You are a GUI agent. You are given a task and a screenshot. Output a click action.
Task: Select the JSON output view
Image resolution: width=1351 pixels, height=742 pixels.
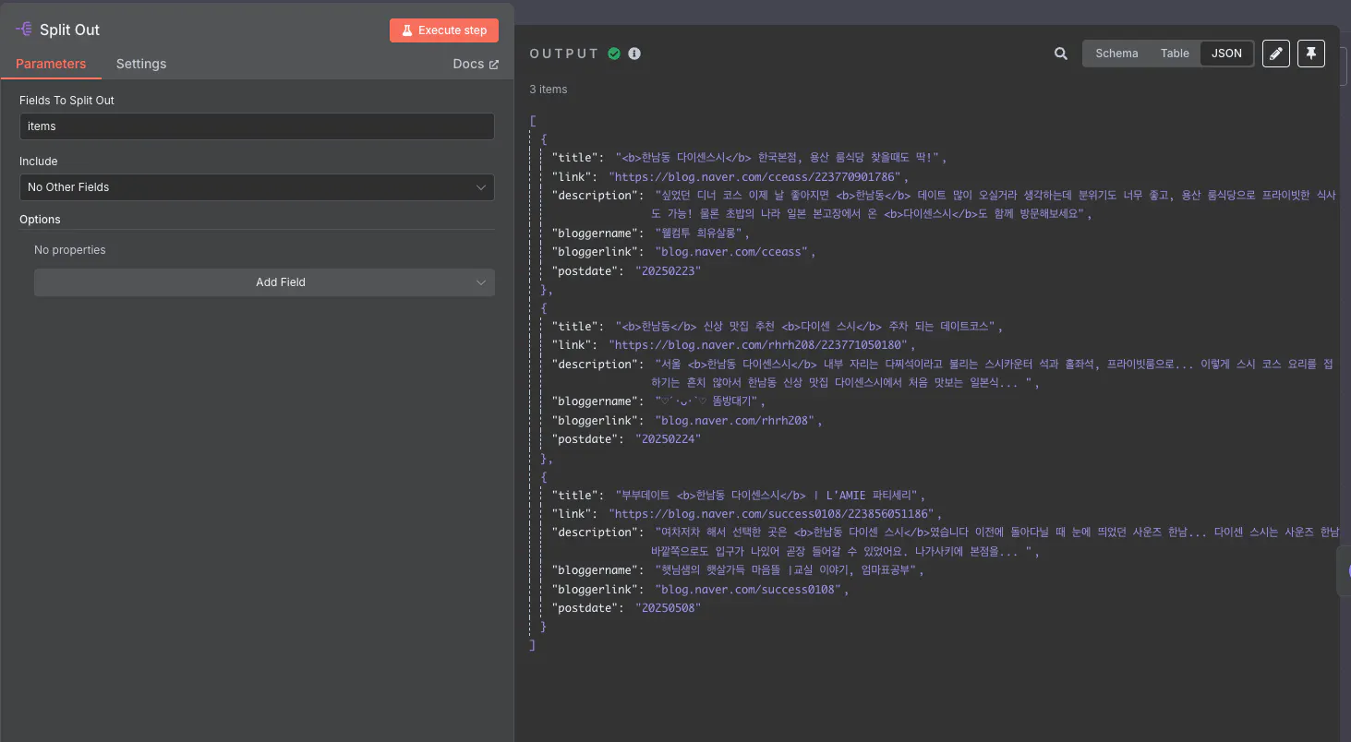[1226, 54]
